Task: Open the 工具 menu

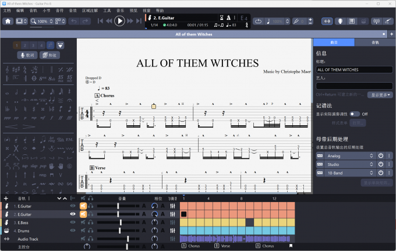Action: pyautogui.click(x=107, y=10)
